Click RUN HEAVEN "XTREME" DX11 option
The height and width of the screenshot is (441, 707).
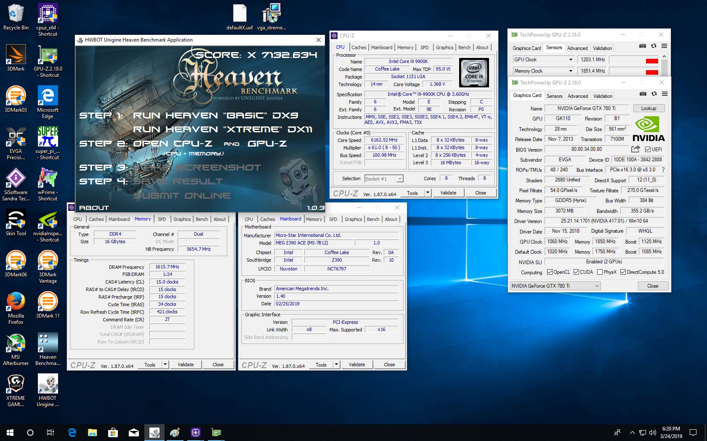tap(223, 129)
